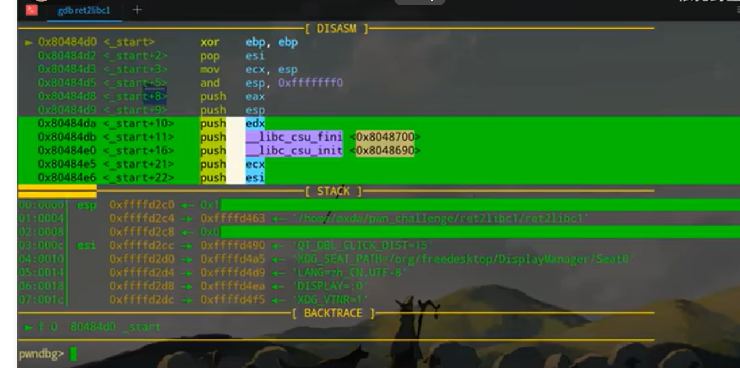This screenshot has height=368, width=740.
Task: Click the __libc_csu_init symbol
Action: (x=294, y=150)
